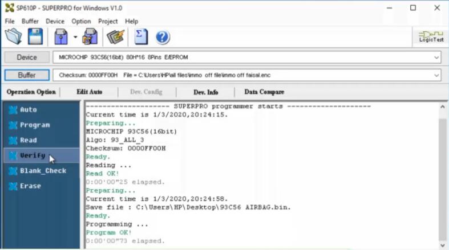Close the SUPERPRO window
The height and width of the screenshot is (250, 449).
tap(437, 8)
